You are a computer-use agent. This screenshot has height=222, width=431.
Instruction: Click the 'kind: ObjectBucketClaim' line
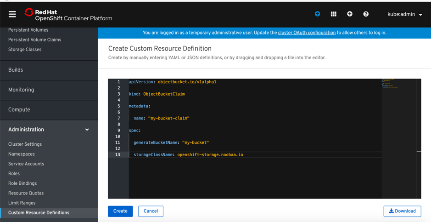(x=157, y=94)
